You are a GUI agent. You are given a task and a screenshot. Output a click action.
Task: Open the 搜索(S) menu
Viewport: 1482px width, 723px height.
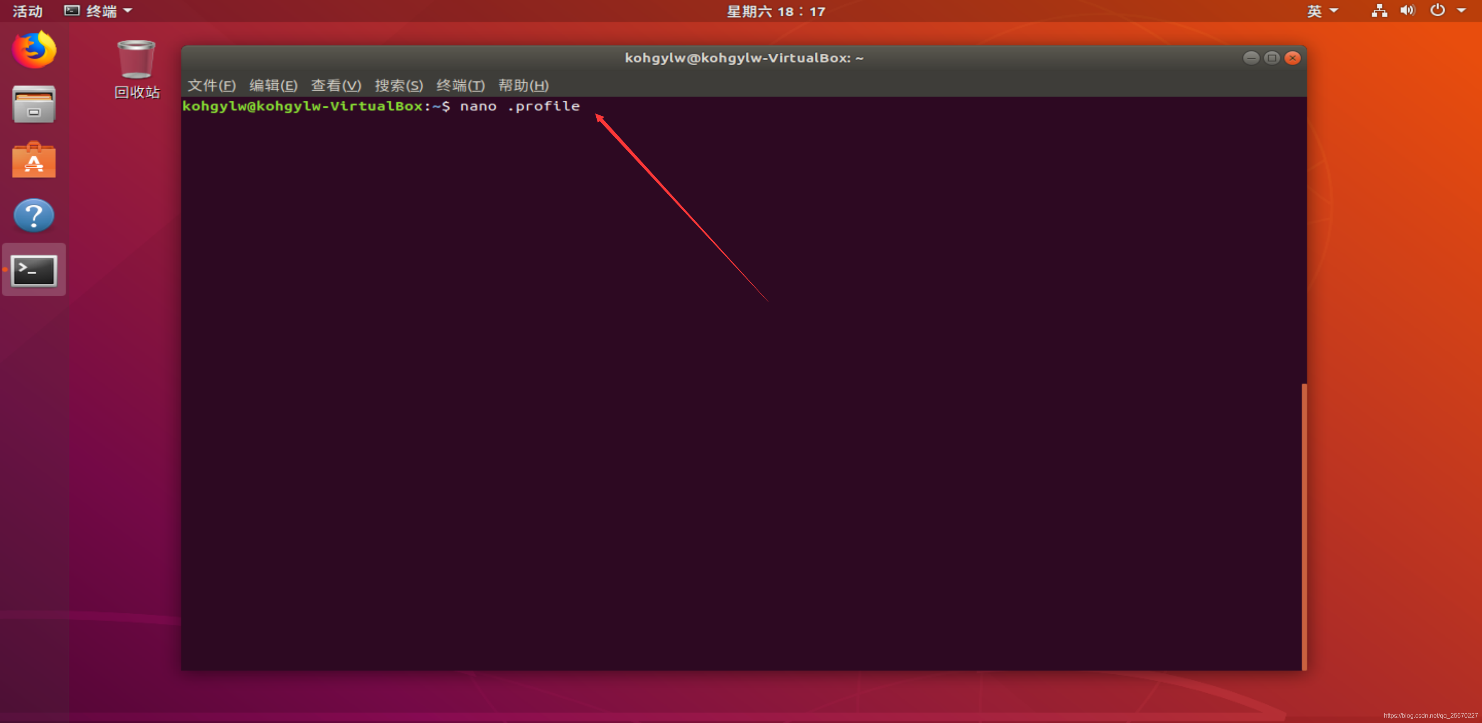tap(399, 85)
